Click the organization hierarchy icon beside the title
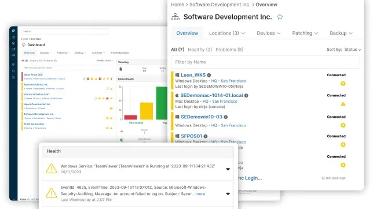Viewport: 373px width, 209px height. click(x=175, y=17)
